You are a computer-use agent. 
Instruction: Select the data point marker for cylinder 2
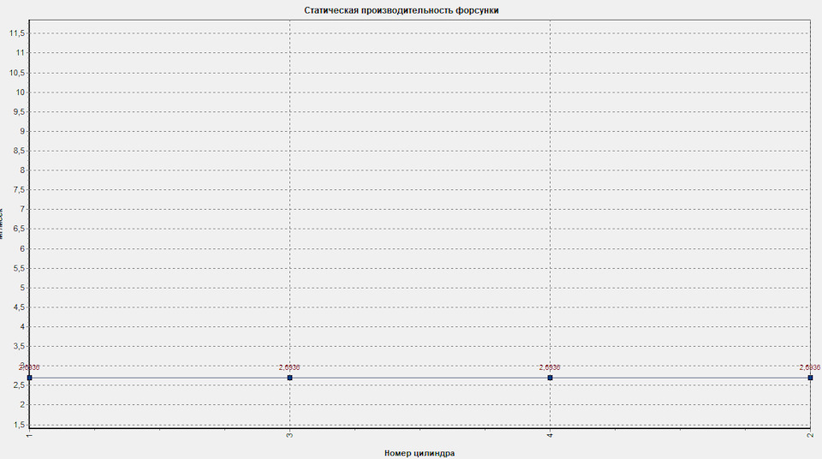[x=811, y=378]
